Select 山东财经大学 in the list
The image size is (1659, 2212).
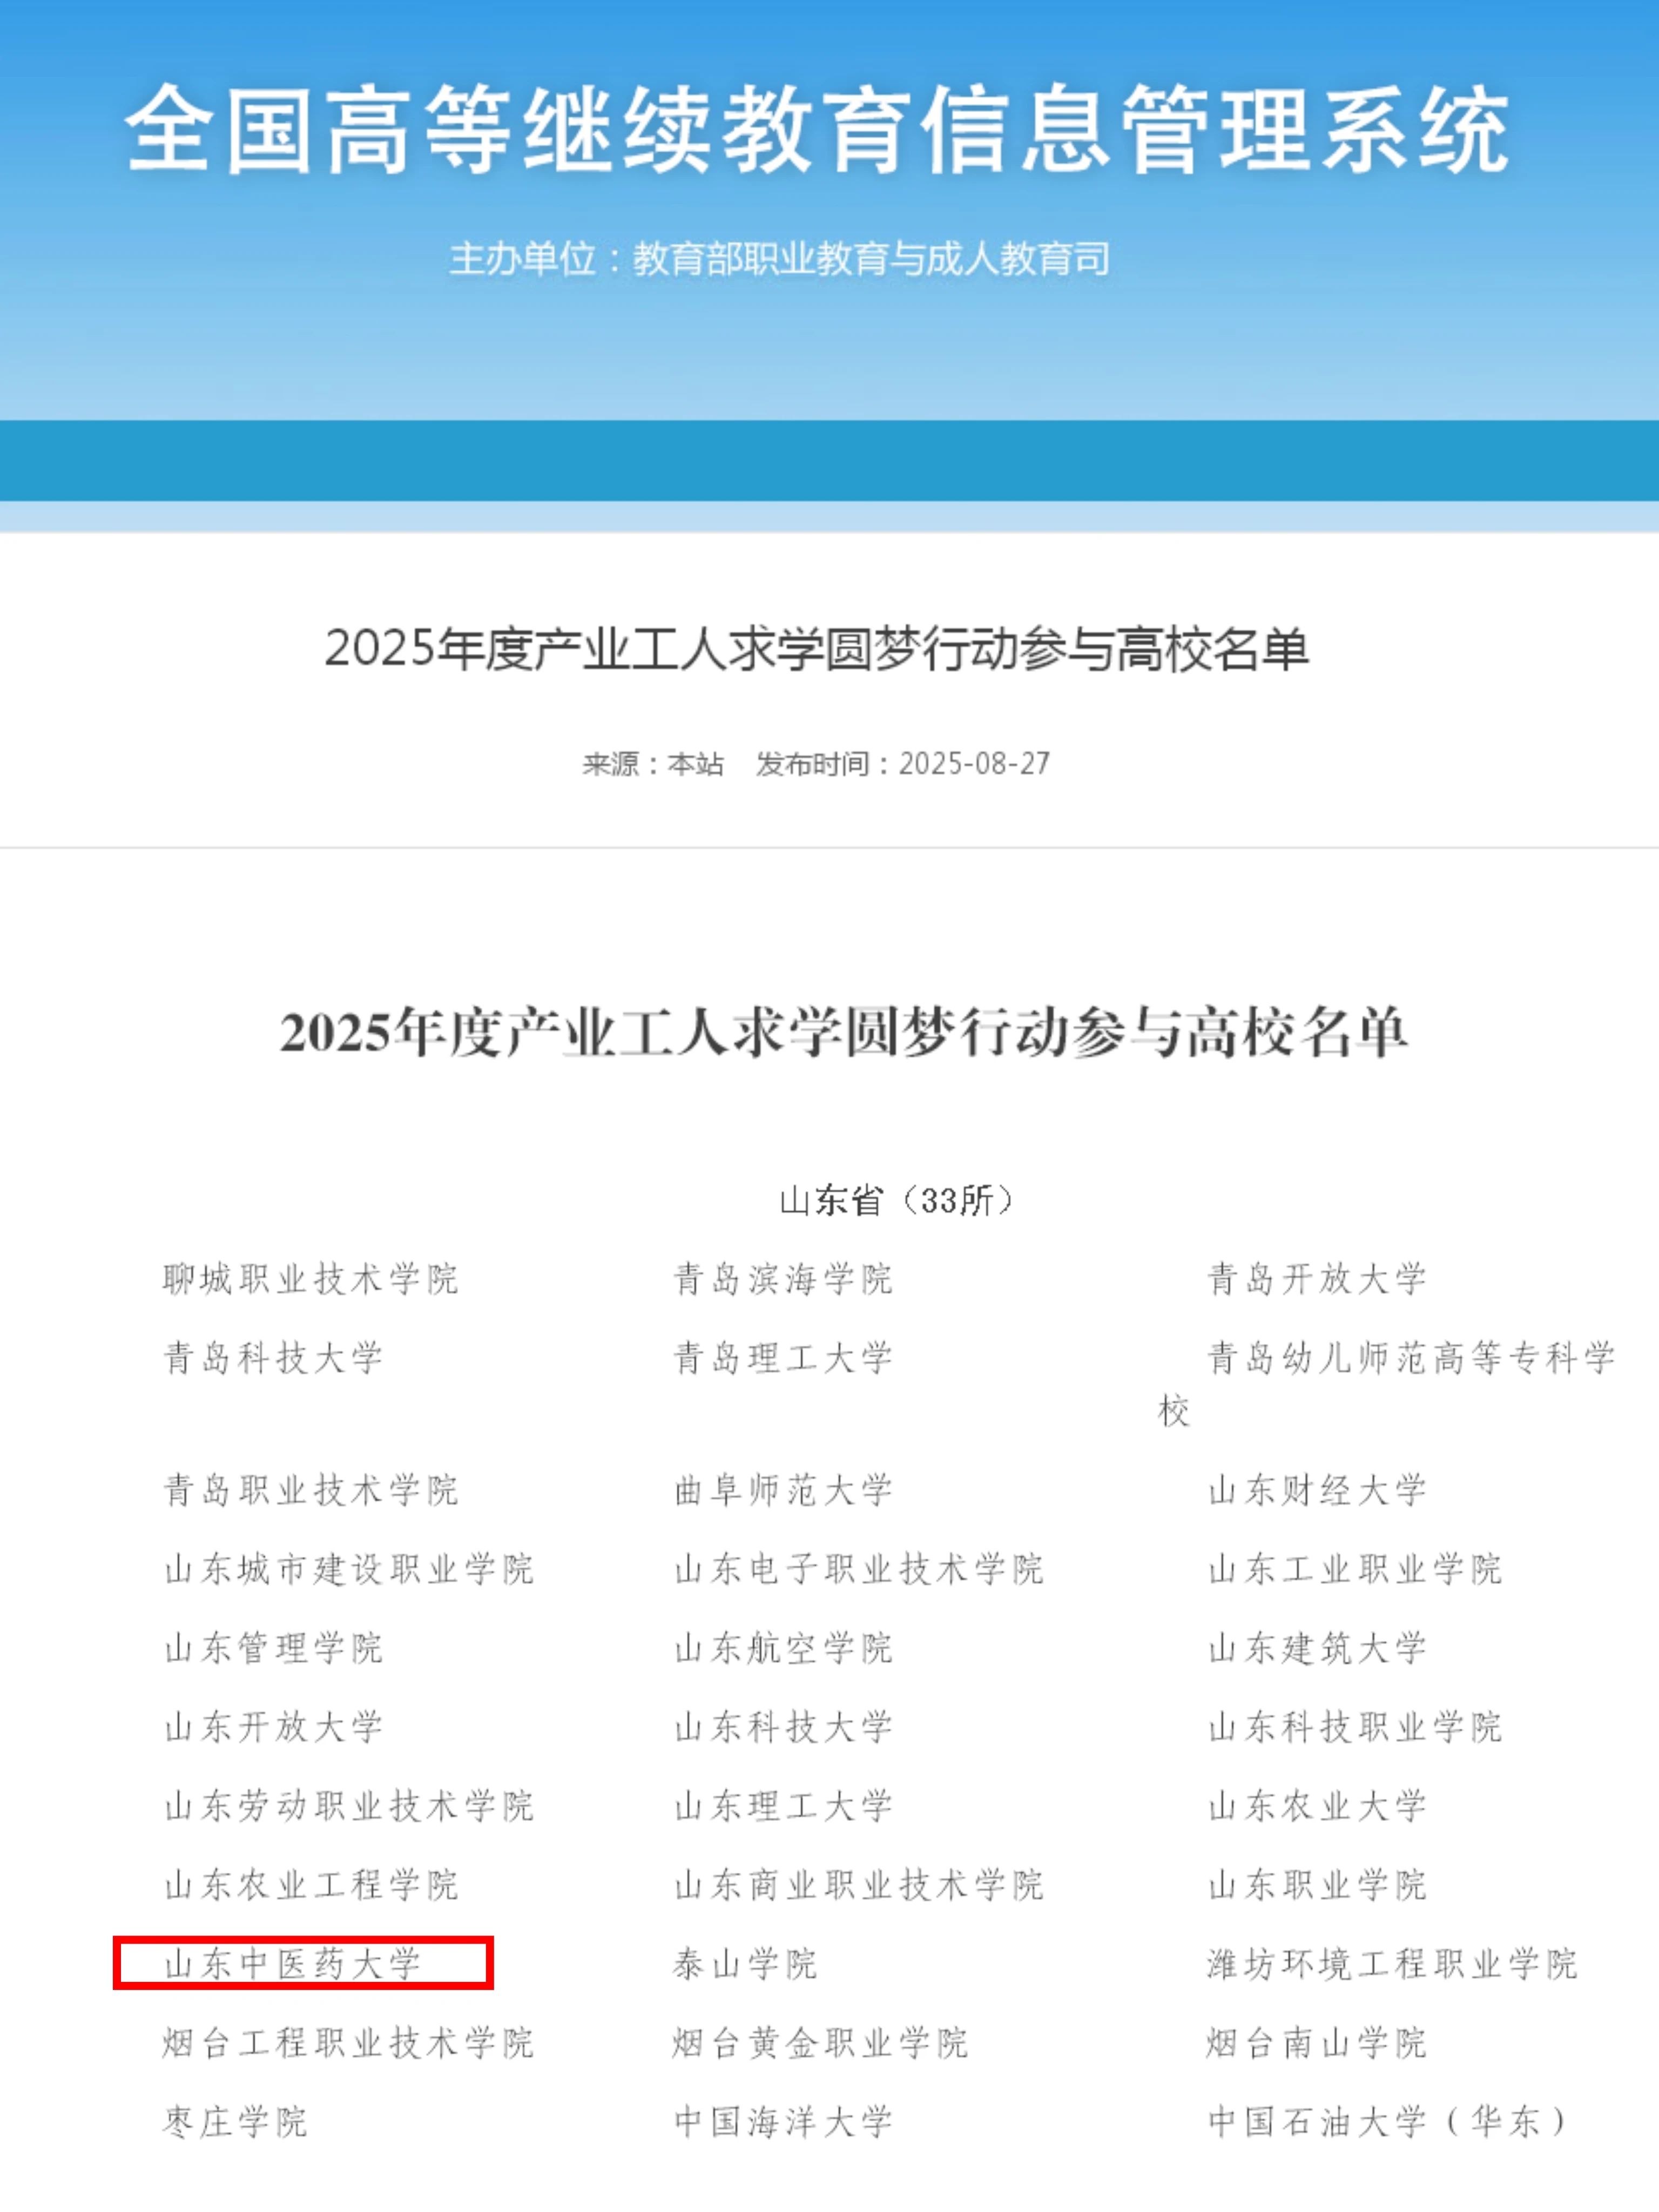coord(1317,1490)
